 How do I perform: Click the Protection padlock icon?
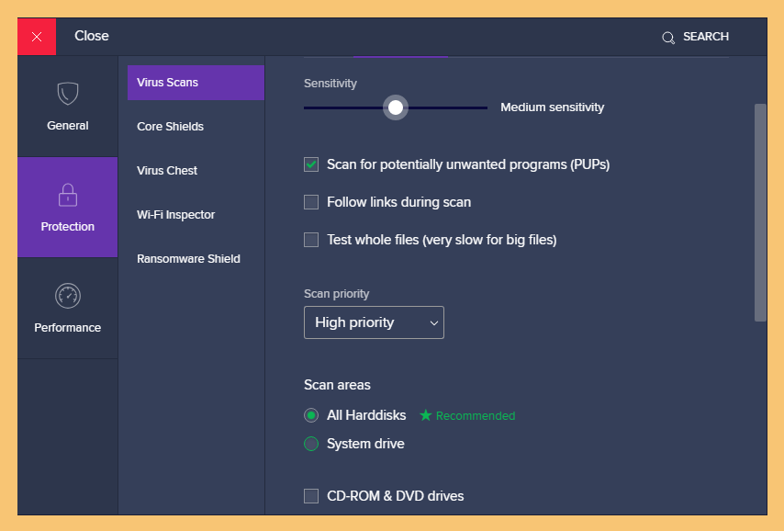[68, 195]
